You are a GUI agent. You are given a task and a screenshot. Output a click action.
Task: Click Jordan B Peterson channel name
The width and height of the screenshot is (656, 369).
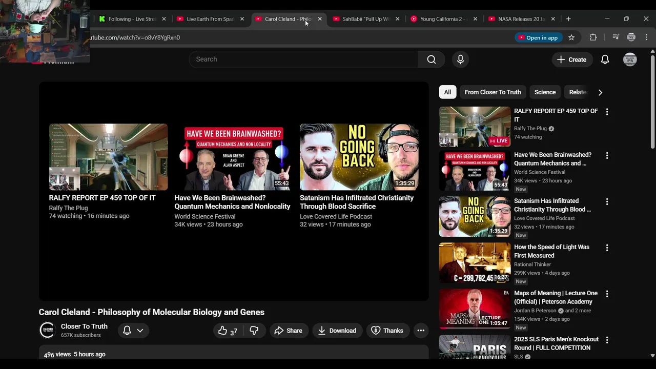(535, 311)
